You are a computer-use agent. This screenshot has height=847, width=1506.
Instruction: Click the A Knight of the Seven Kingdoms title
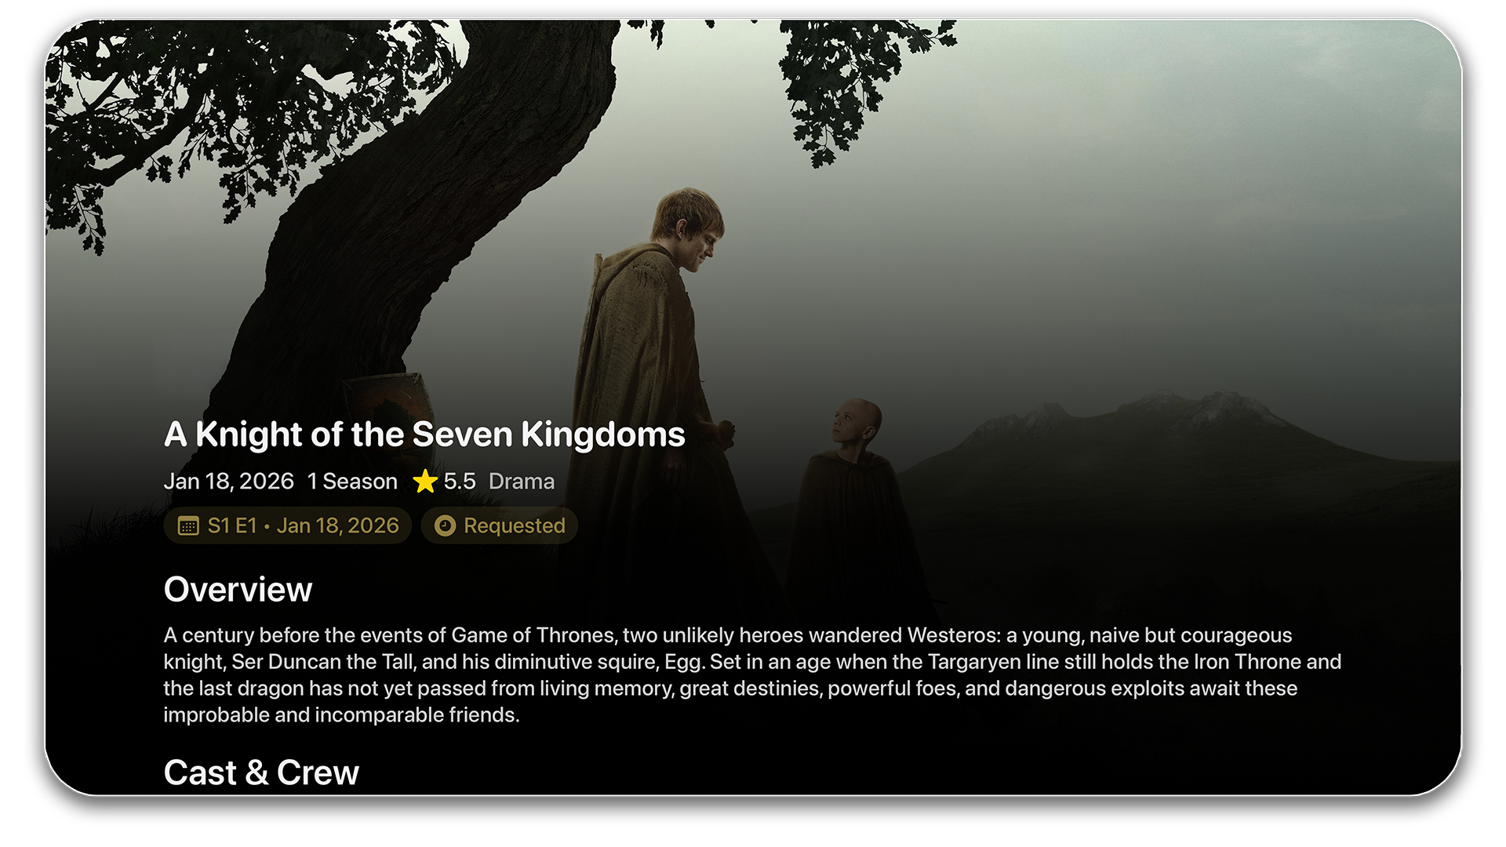pyautogui.click(x=424, y=434)
